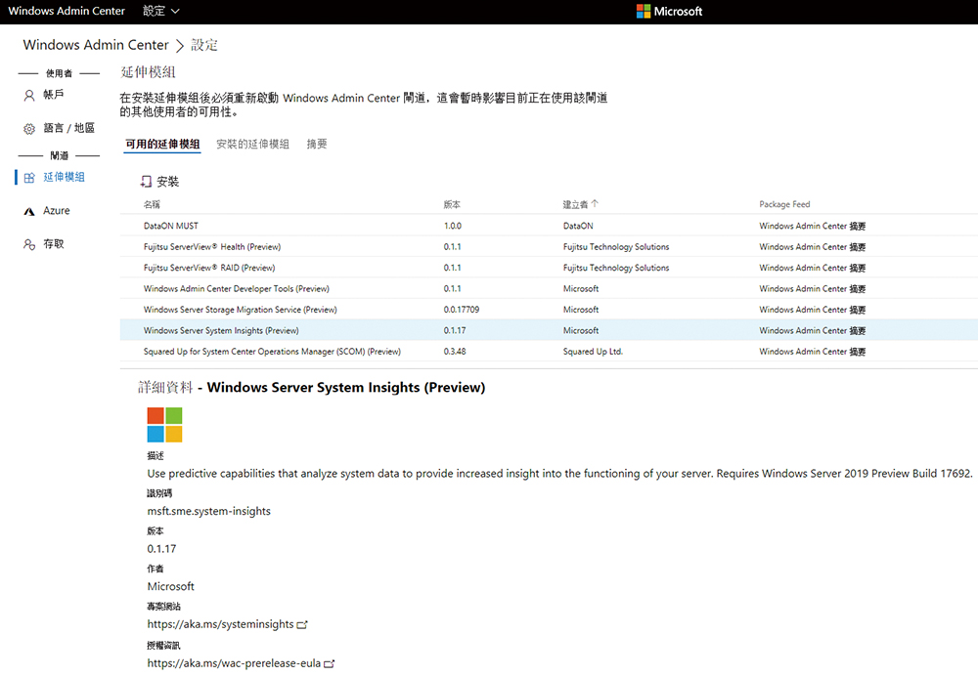Click the extensions (延伸模組) sidebar icon
This screenshot has height=676, width=978.
tap(29, 178)
